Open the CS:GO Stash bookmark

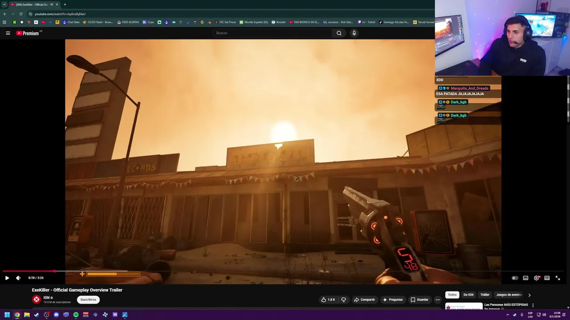click(98, 22)
